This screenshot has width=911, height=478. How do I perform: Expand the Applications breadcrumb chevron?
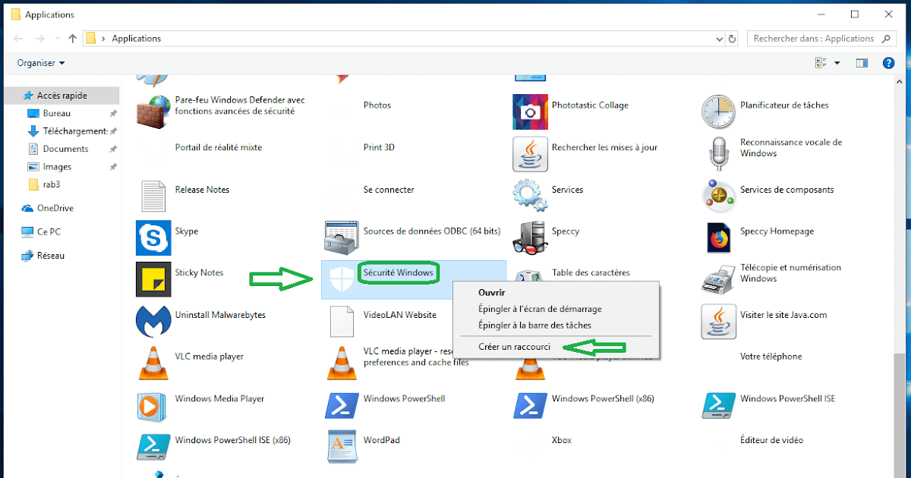105,39
